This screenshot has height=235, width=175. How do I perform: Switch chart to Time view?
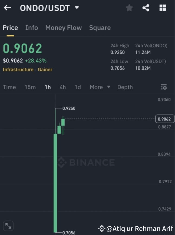click(9, 87)
